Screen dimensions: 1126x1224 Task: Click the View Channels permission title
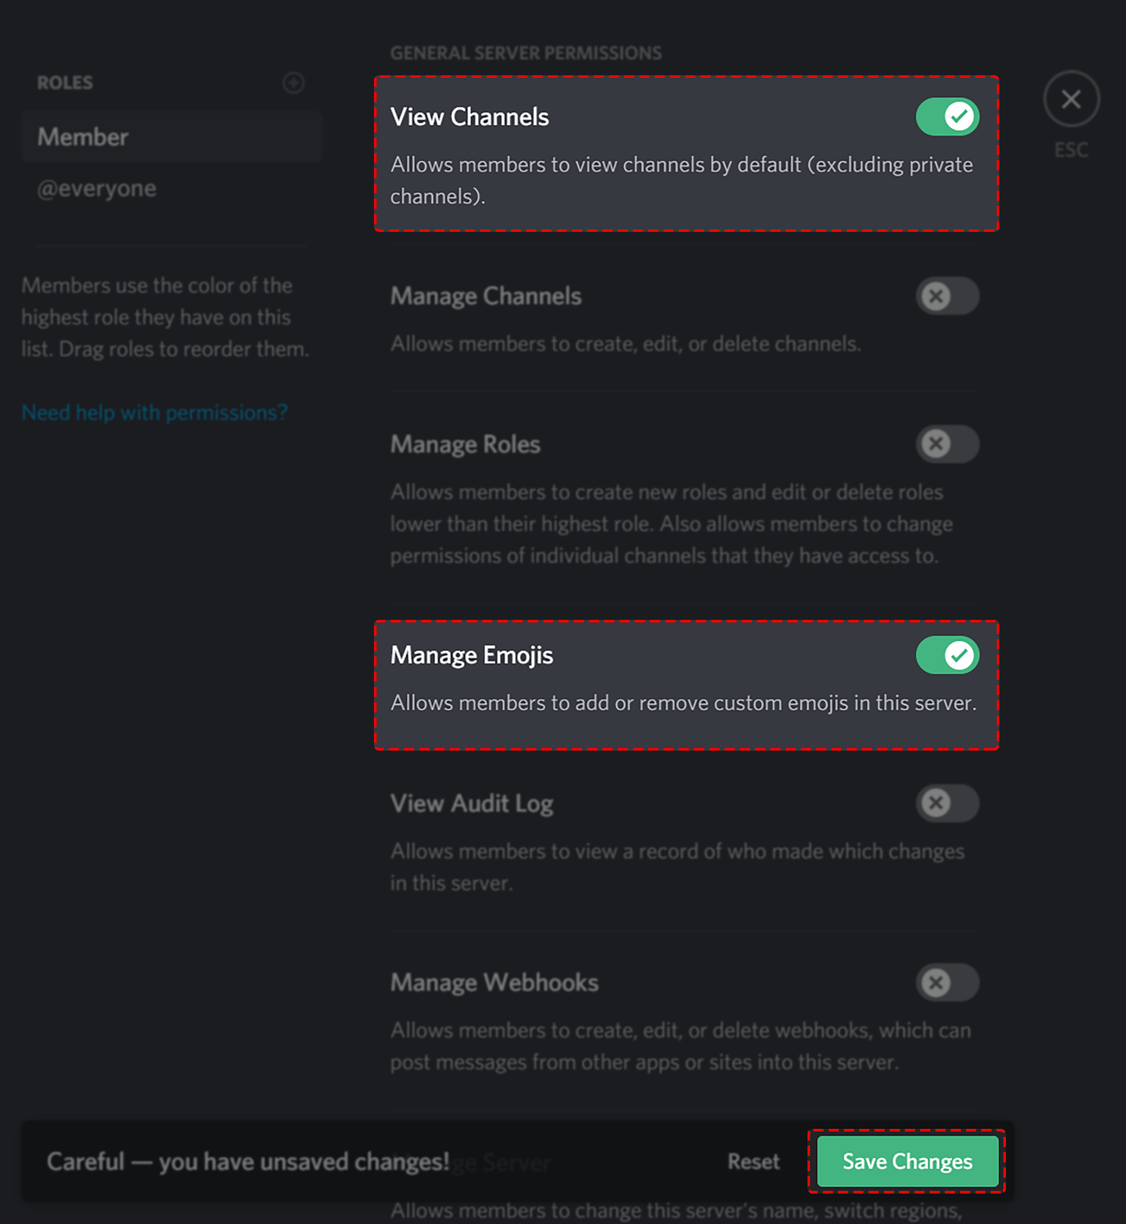(x=469, y=117)
